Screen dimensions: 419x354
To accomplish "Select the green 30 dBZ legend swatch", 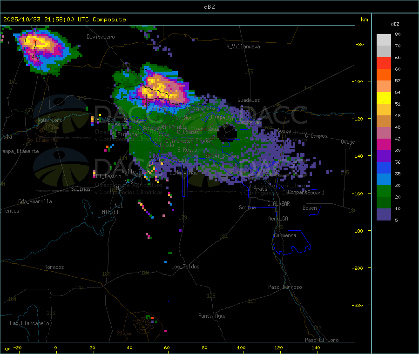I will tap(384, 191).
